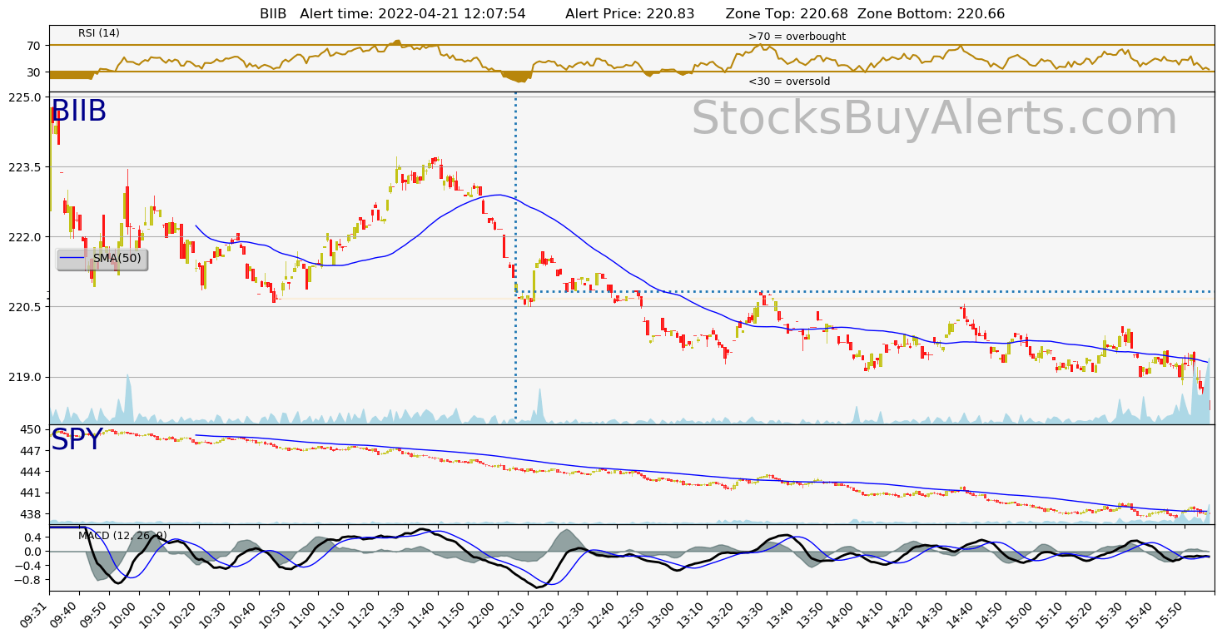
Task: Click the MACD 0.4 axis label
Action: (32, 537)
